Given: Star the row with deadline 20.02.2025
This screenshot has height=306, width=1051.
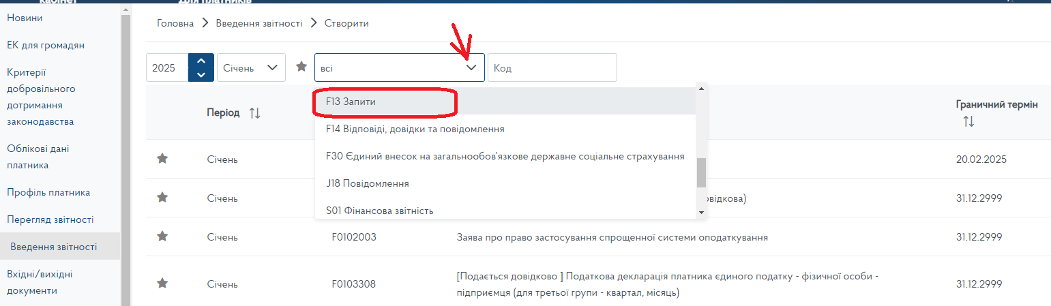Looking at the screenshot, I should [162, 159].
